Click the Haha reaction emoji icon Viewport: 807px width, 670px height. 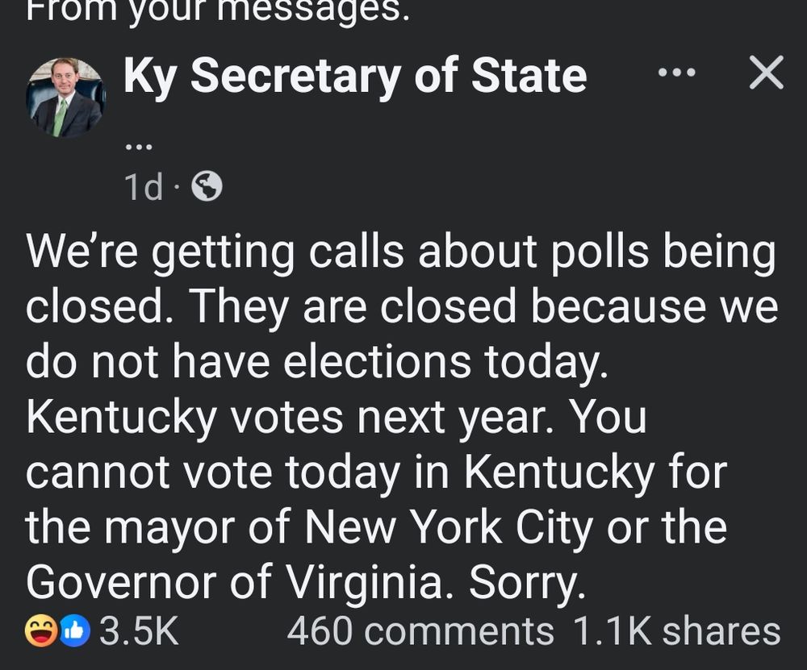(x=40, y=631)
